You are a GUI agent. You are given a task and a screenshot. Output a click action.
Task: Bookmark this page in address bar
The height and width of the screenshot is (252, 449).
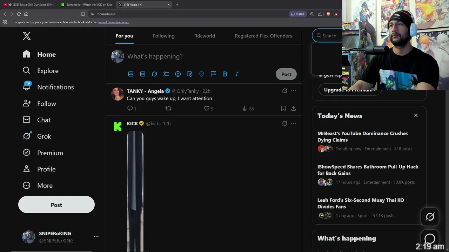coord(83,14)
